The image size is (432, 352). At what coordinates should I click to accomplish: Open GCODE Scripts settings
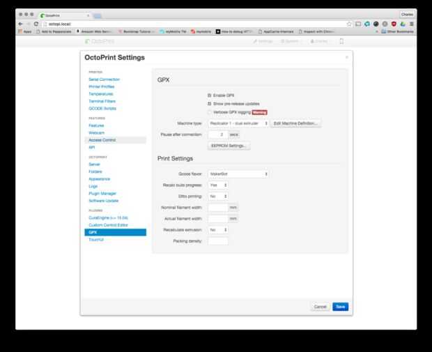pos(102,108)
